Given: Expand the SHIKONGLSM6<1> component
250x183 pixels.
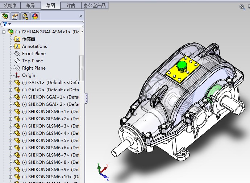Looking at the screenshot, I should tap(11, 112).
